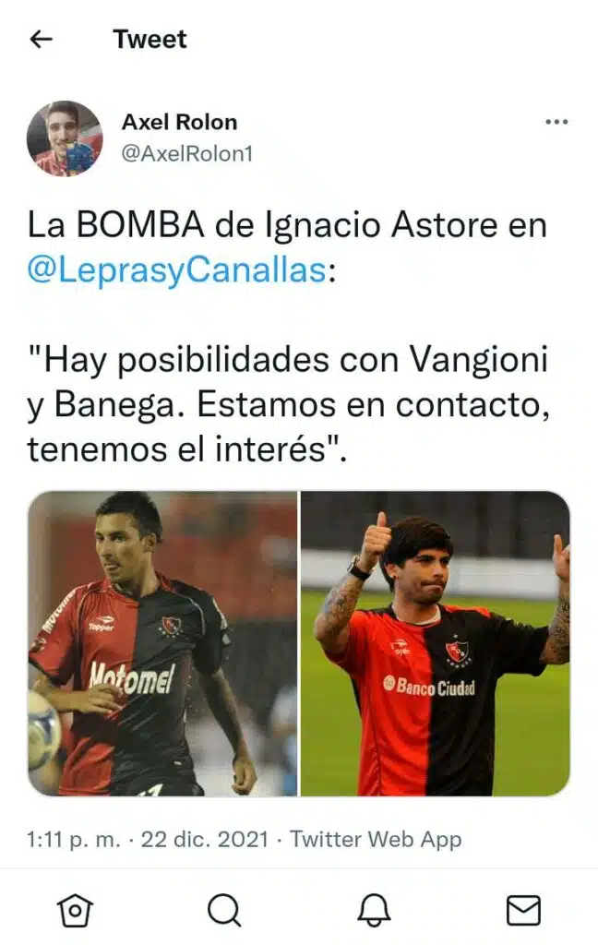Open Axel Rolon's profile avatar

click(65, 138)
